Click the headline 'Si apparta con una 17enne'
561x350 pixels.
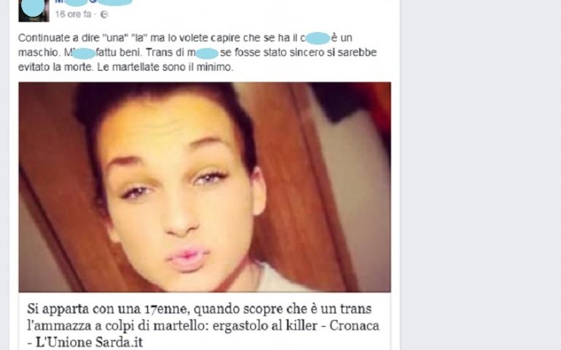pos(107,308)
